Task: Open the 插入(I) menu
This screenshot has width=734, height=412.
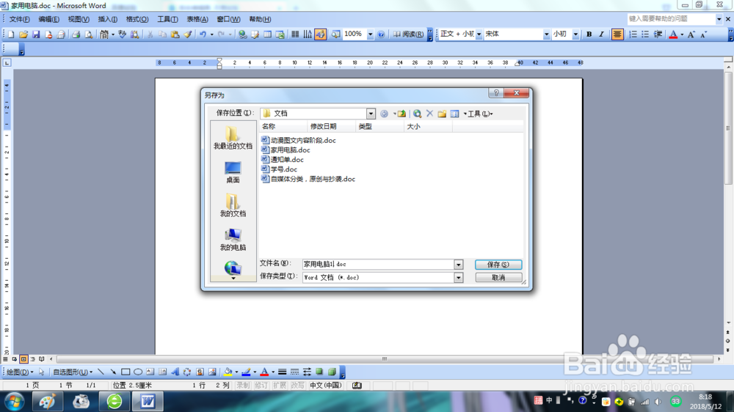Action: pos(108,19)
